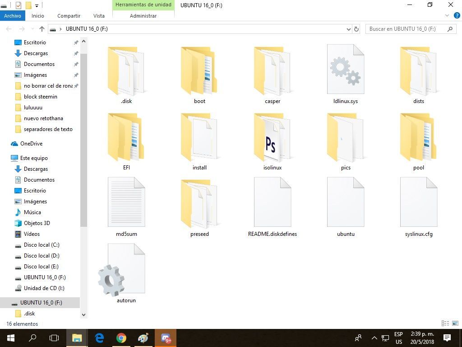Open Objetos 3D under Este equipo
Image resolution: width=462 pixels, height=347 pixels.
[37, 223]
